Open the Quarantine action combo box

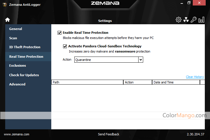click(x=106, y=60)
